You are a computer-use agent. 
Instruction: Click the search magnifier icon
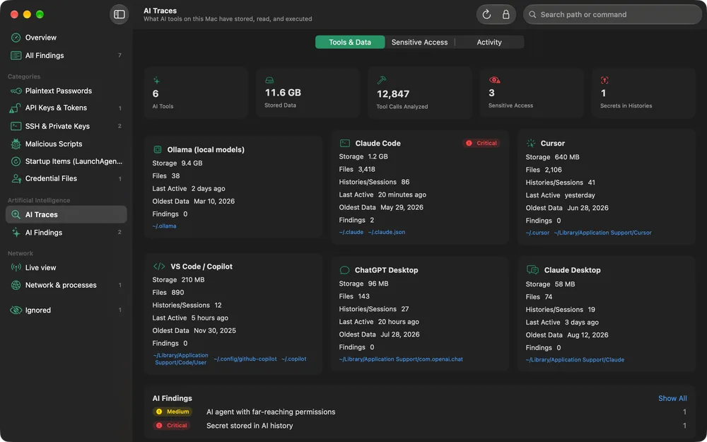tap(532, 14)
